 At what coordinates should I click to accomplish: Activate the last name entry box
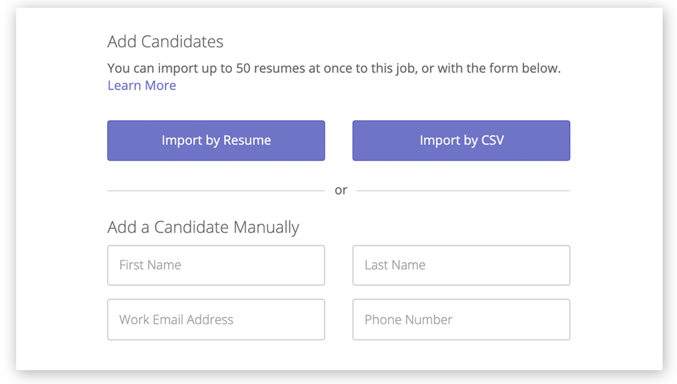(x=461, y=265)
